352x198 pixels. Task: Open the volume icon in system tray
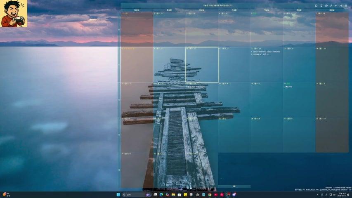click(x=334, y=195)
